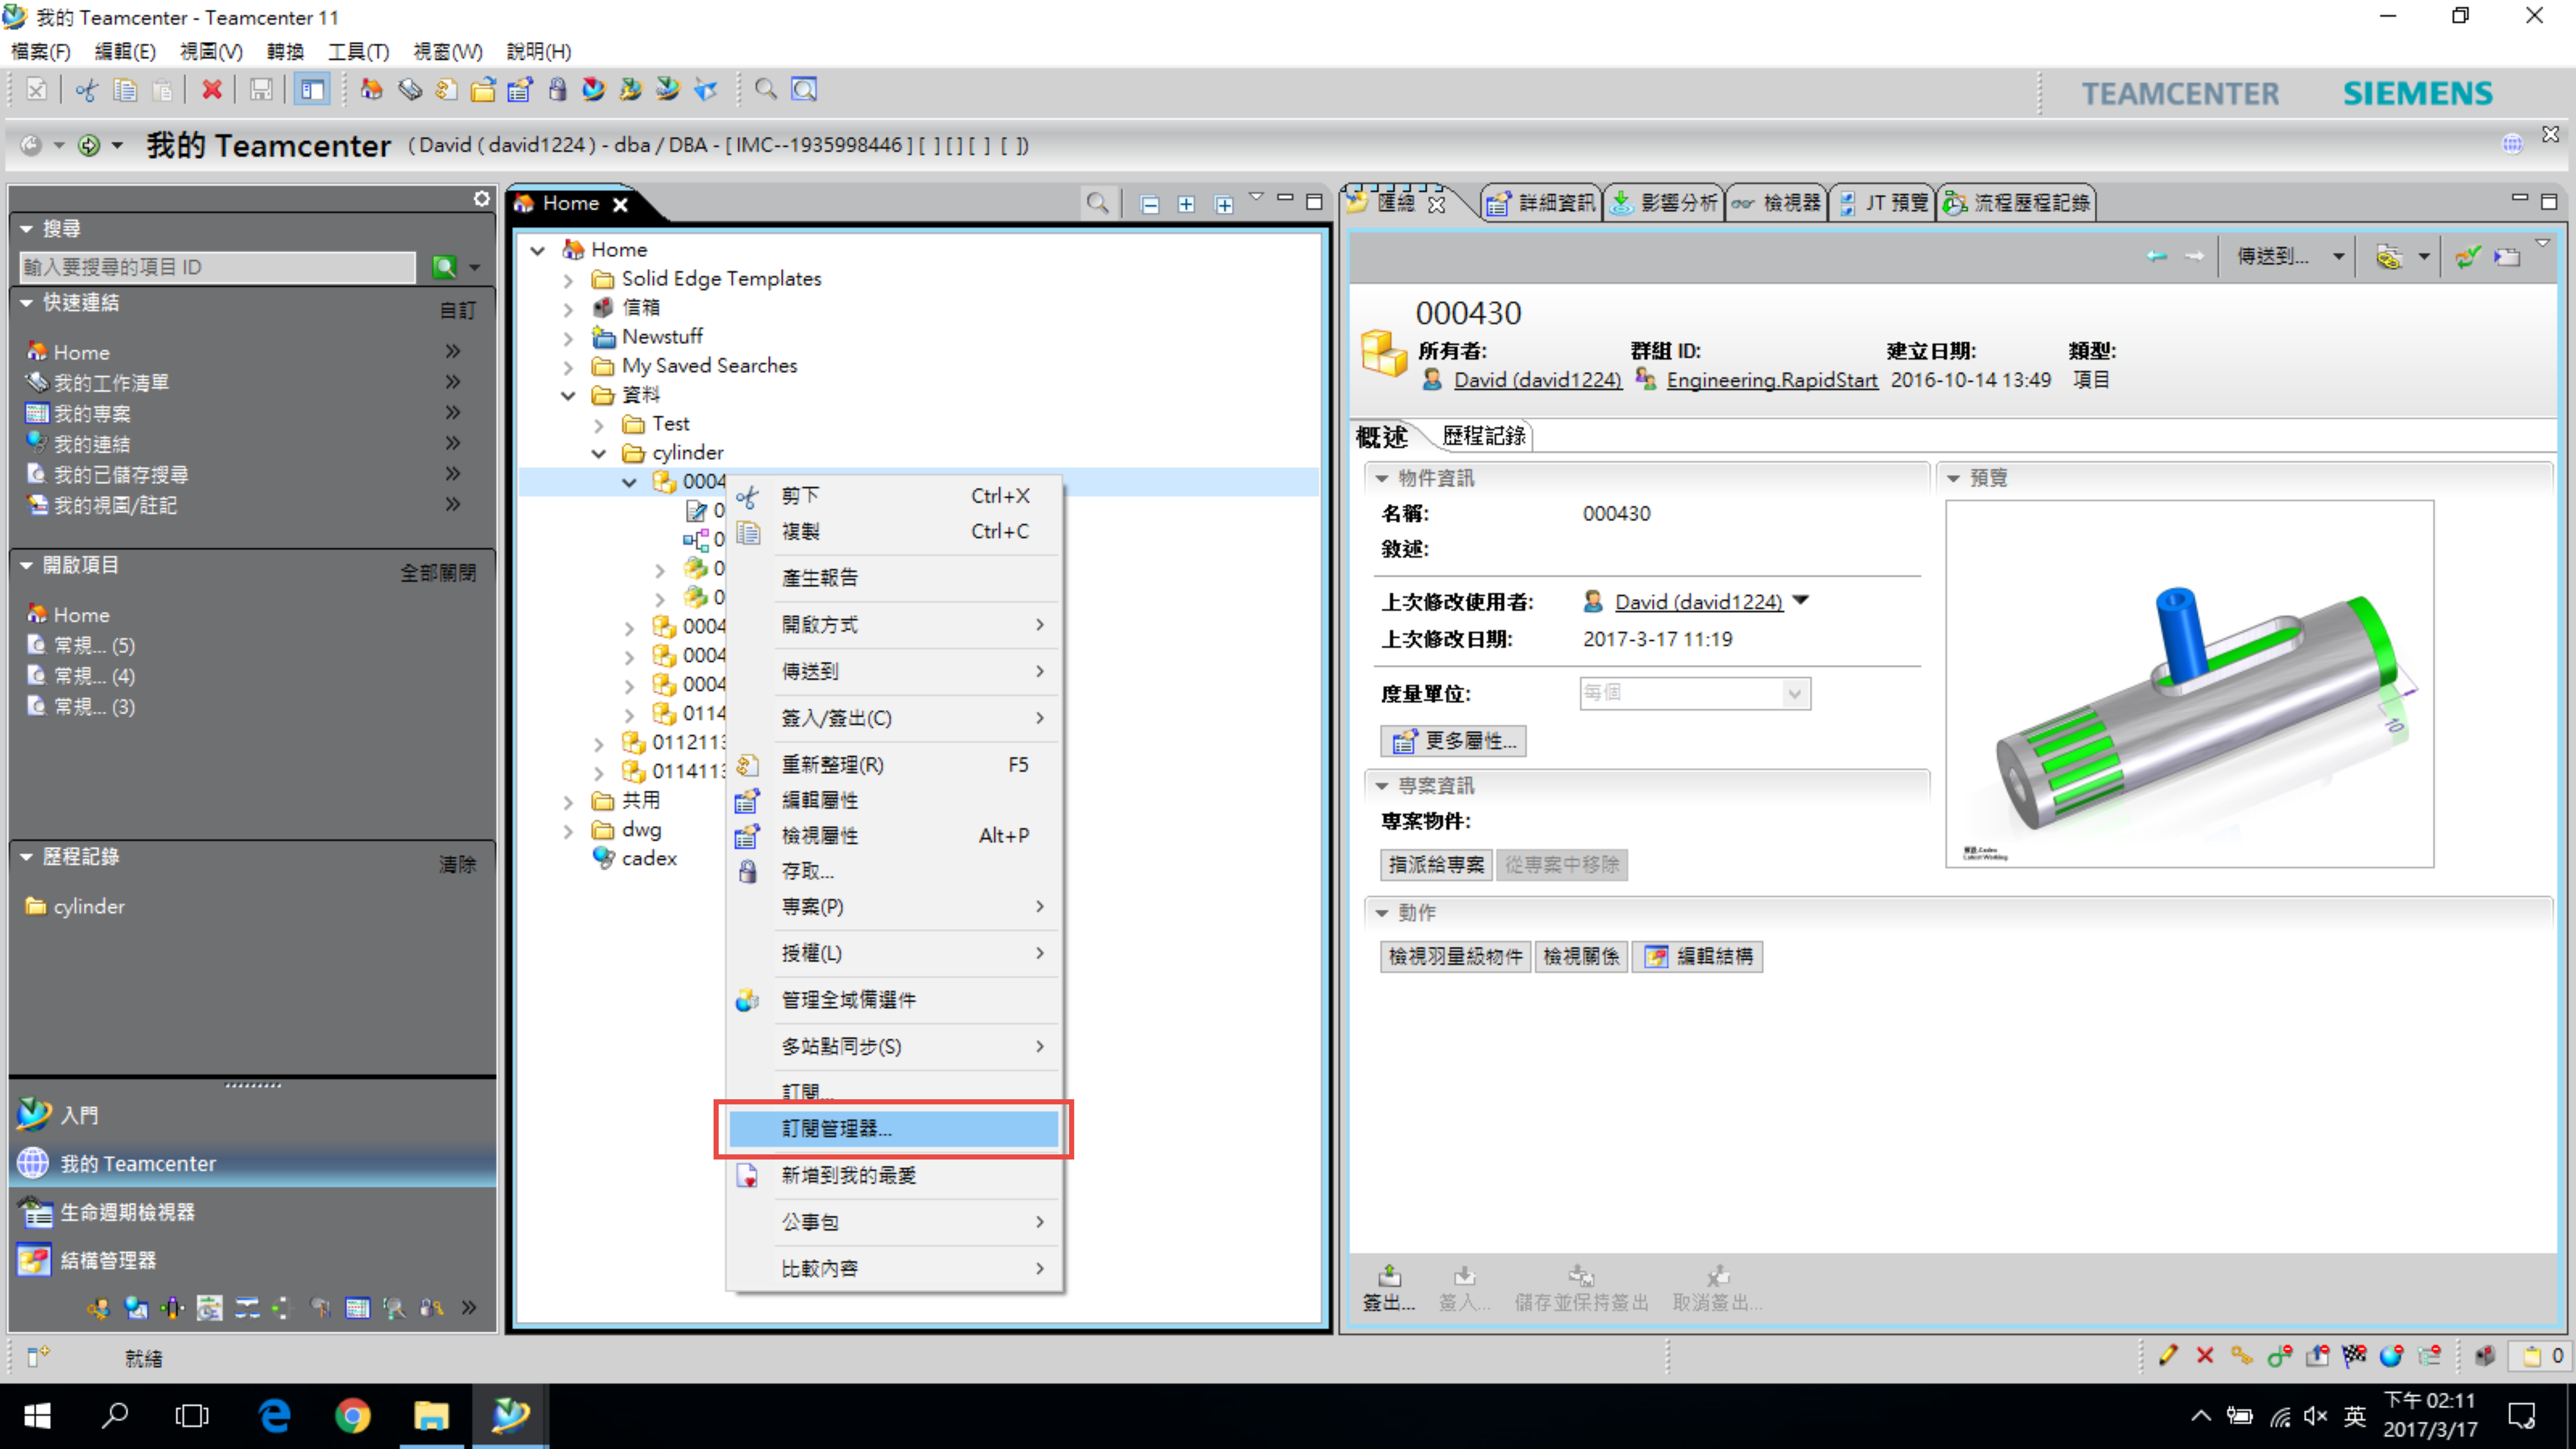Click the pencil icon in status bar

pyautogui.click(x=2167, y=1356)
